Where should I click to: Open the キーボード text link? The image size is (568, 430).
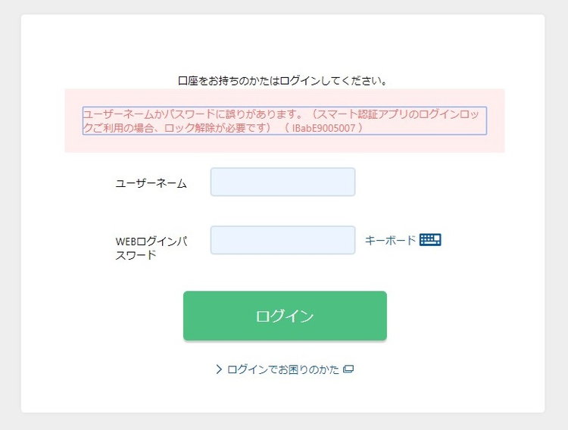tap(390, 240)
